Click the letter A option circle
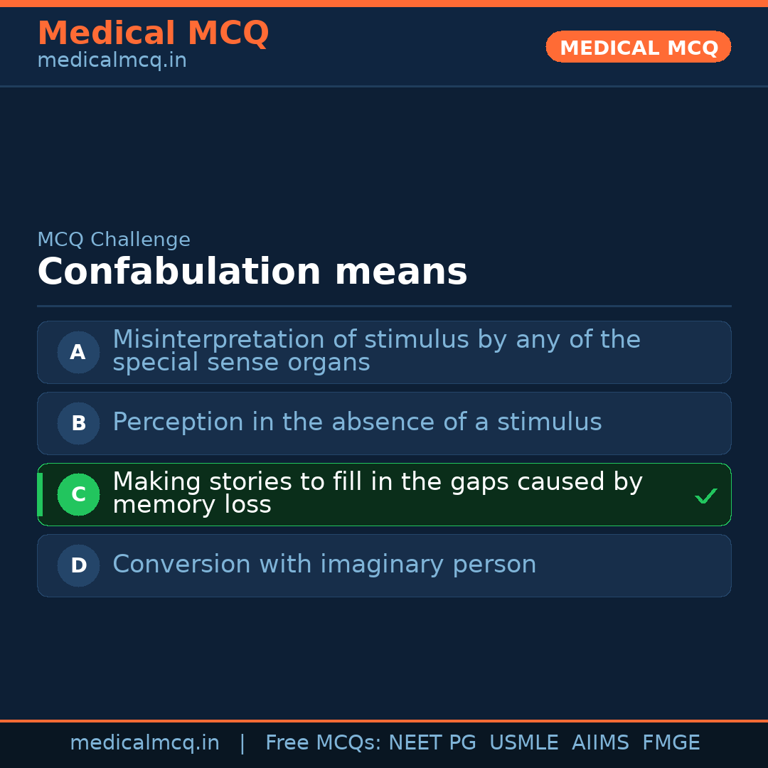 78,352
